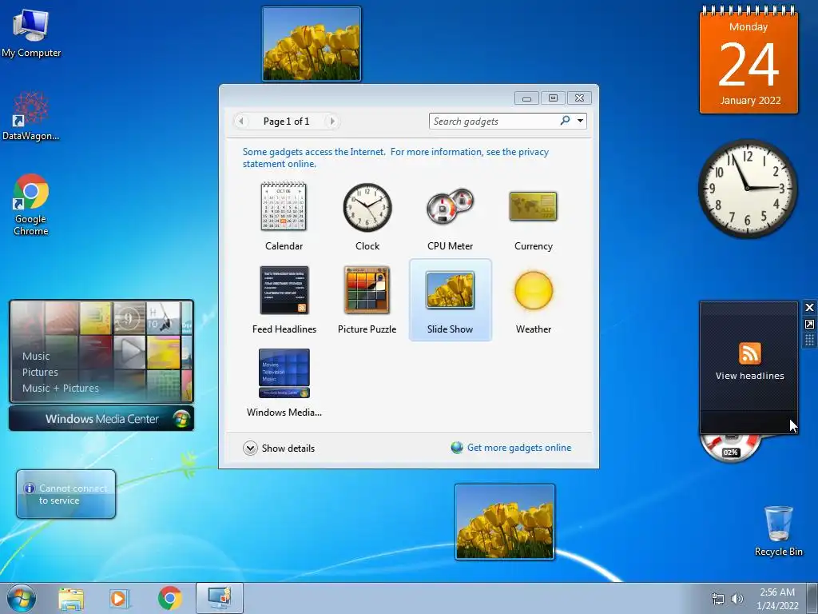Close the gadget gallery window
Viewport: 818px width, 614px height.
coord(580,98)
